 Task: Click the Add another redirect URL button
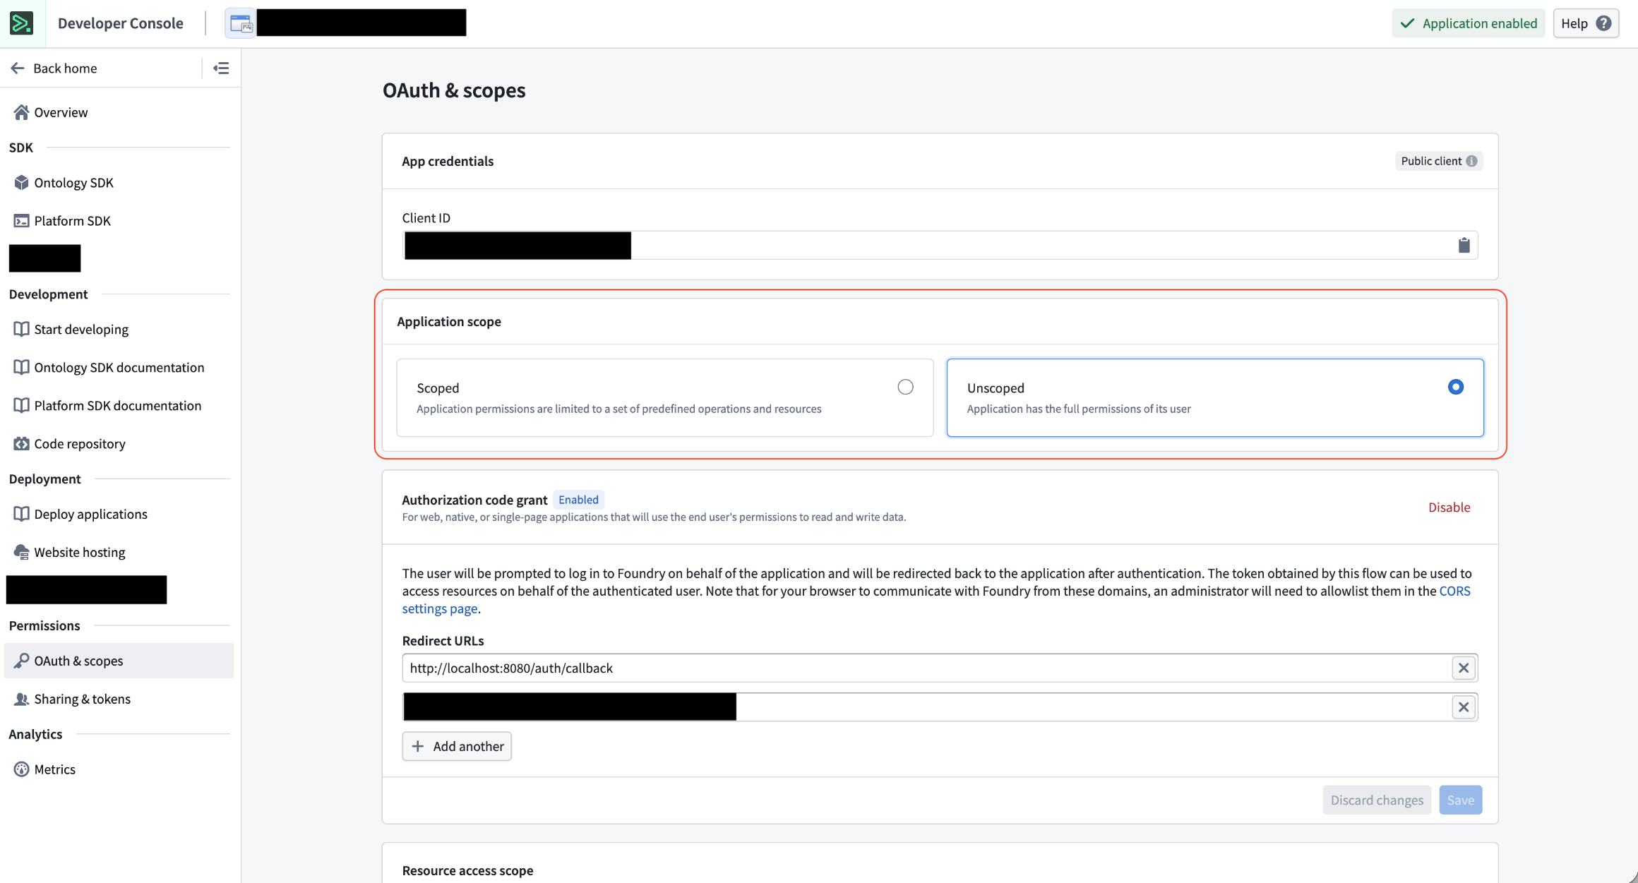point(456,746)
